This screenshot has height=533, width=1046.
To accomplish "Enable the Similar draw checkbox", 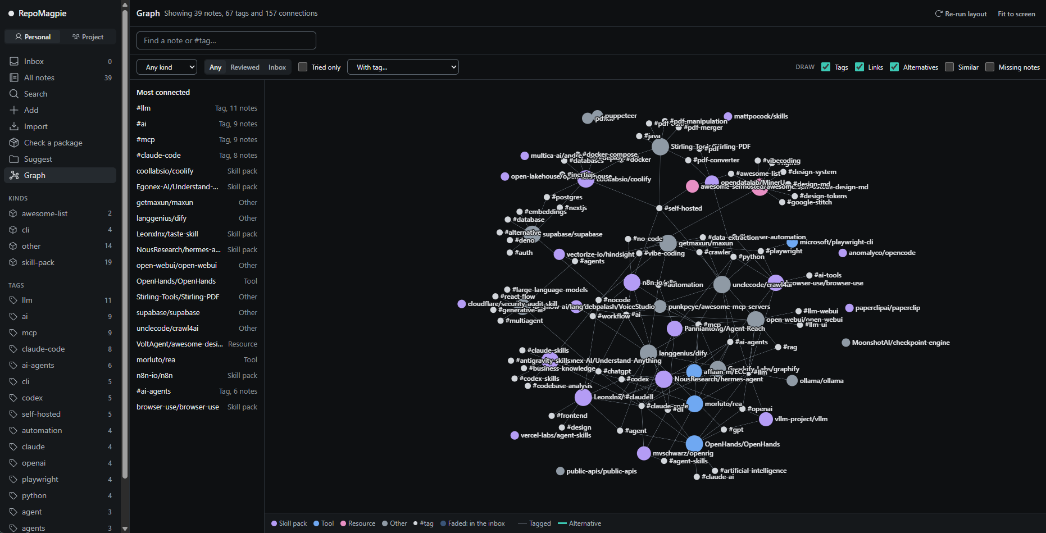I will coord(949,67).
